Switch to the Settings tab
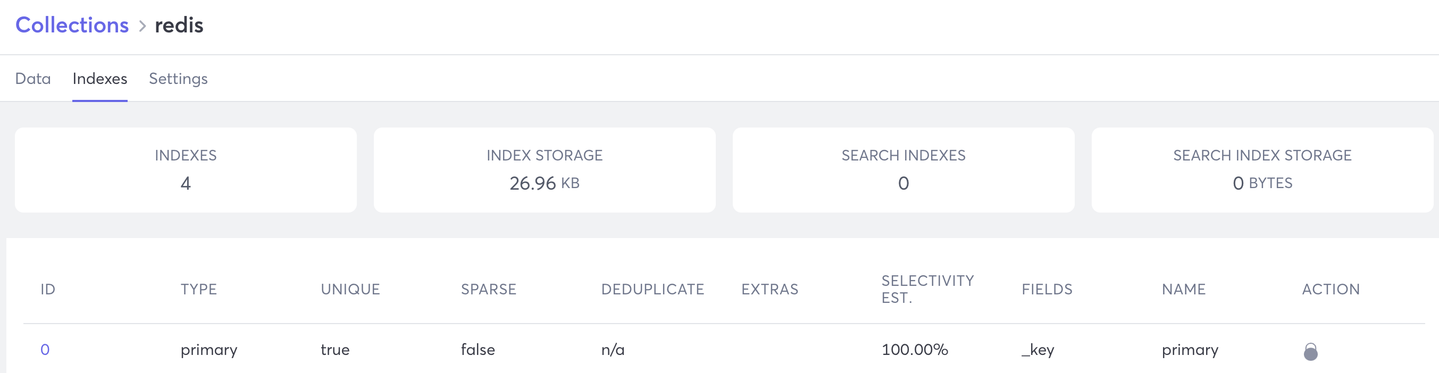 [178, 79]
